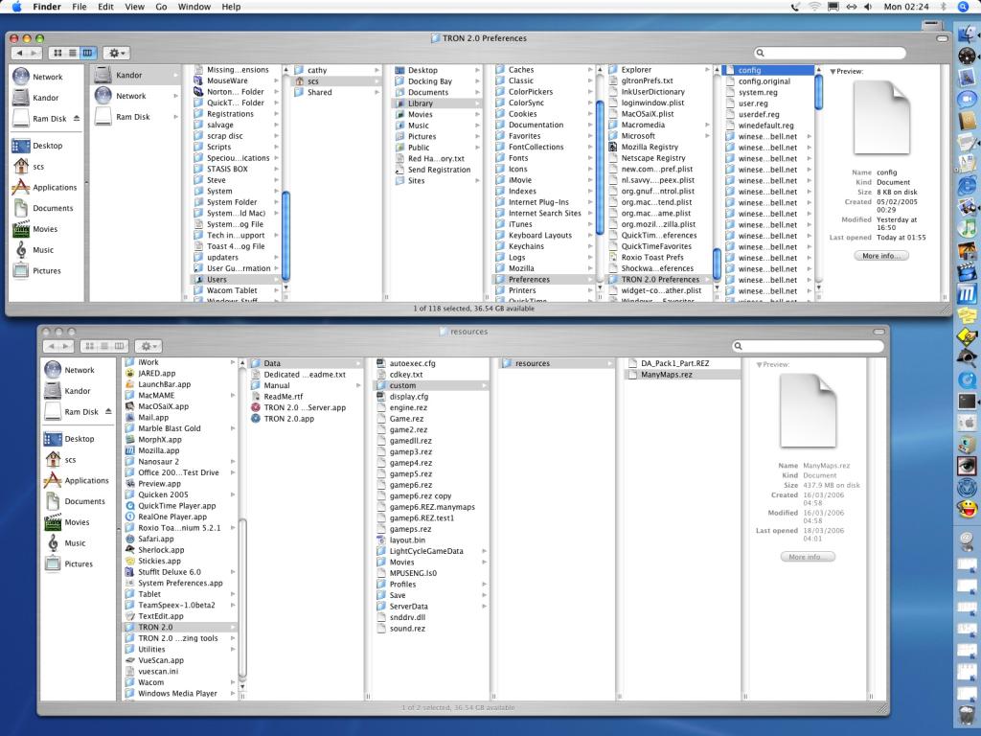
Task: Select Mail.app in the applications column
Action: click(153, 418)
